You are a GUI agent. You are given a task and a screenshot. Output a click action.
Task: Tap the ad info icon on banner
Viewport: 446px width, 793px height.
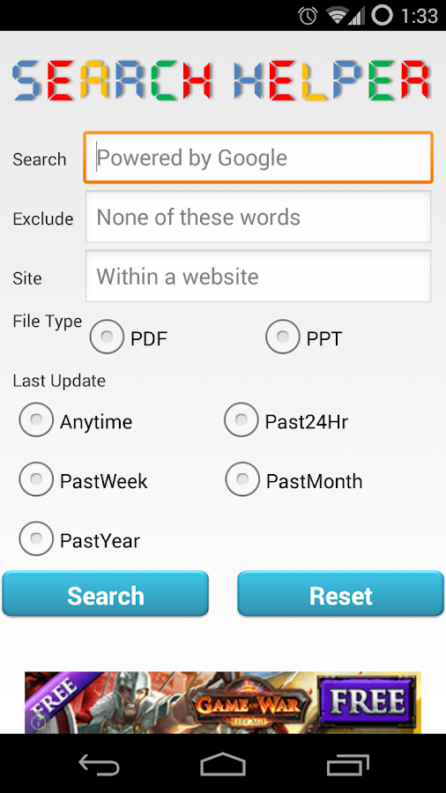39,722
